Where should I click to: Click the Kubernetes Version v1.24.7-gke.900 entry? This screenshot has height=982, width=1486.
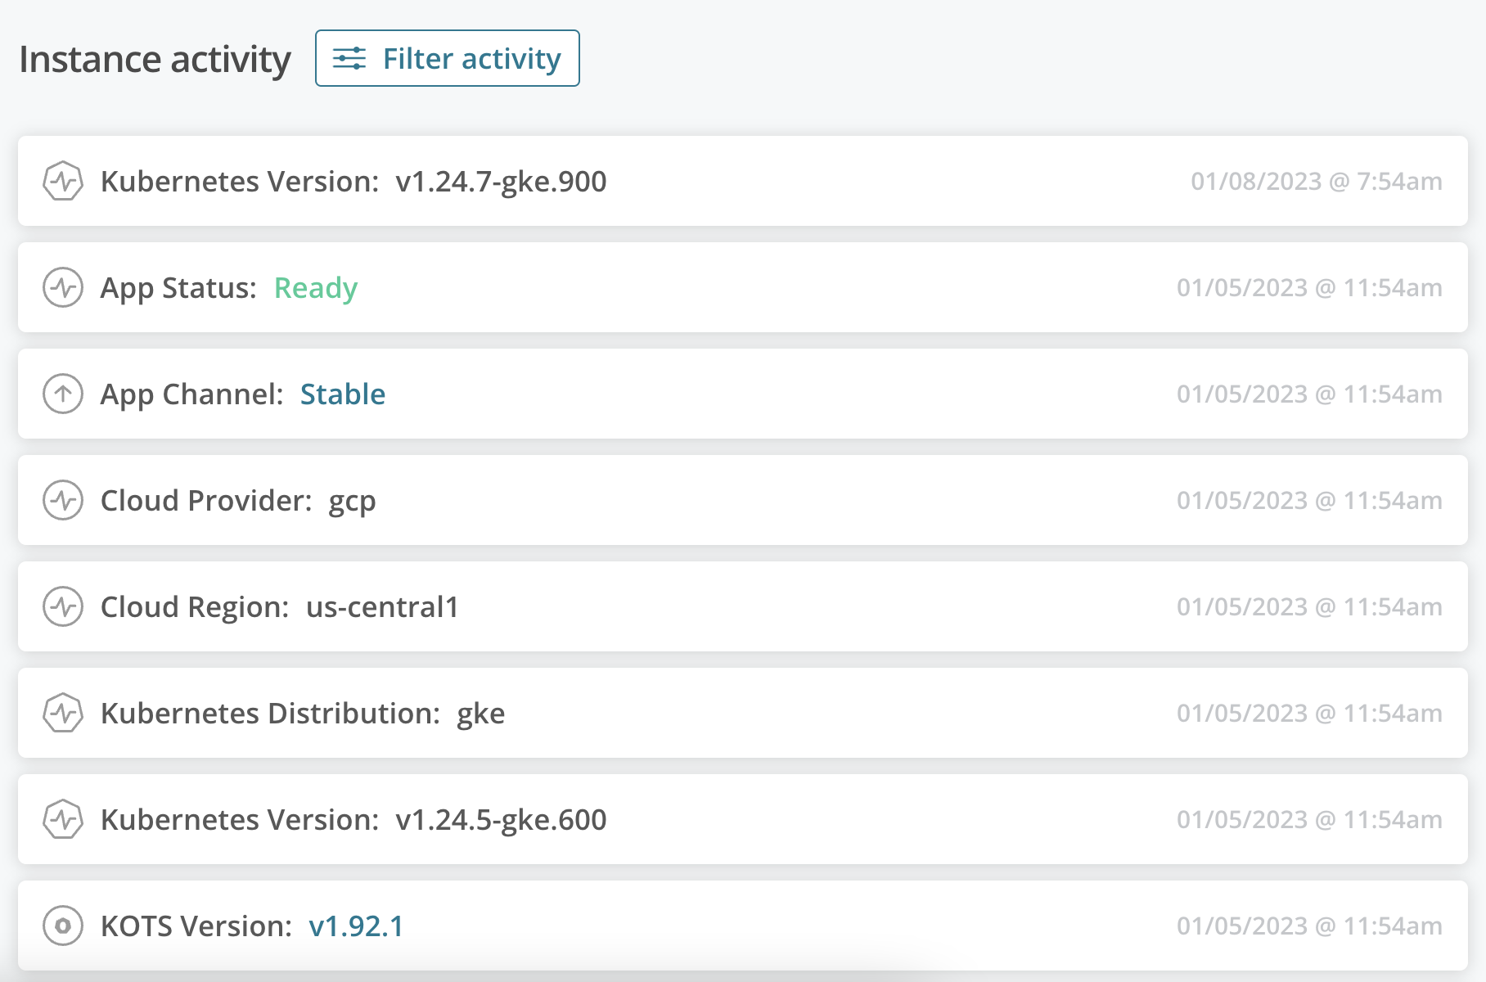[x=736, y=182]
